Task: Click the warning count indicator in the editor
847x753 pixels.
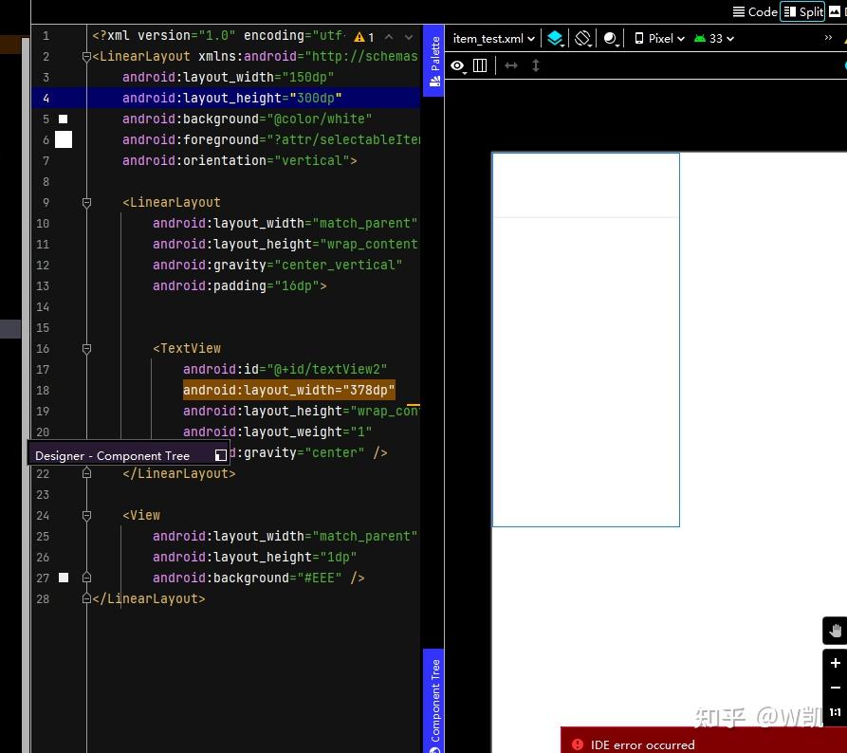Action: (x=364, y=36)
